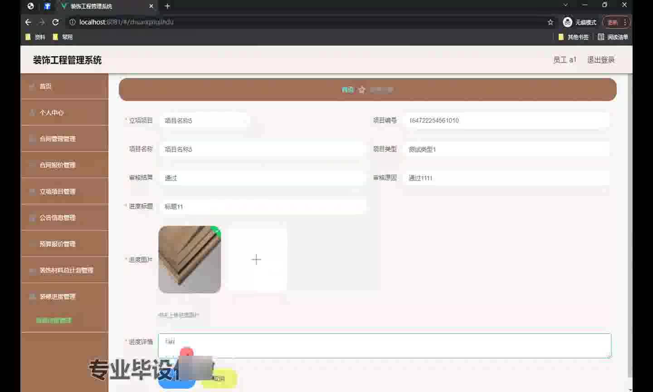
Task: Click the address bar URL
Action: [x=127, y=22]
